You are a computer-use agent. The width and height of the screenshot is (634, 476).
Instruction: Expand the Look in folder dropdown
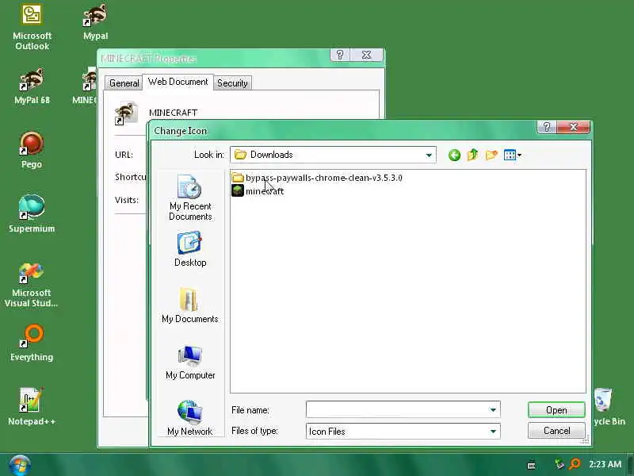click(429, 155)
